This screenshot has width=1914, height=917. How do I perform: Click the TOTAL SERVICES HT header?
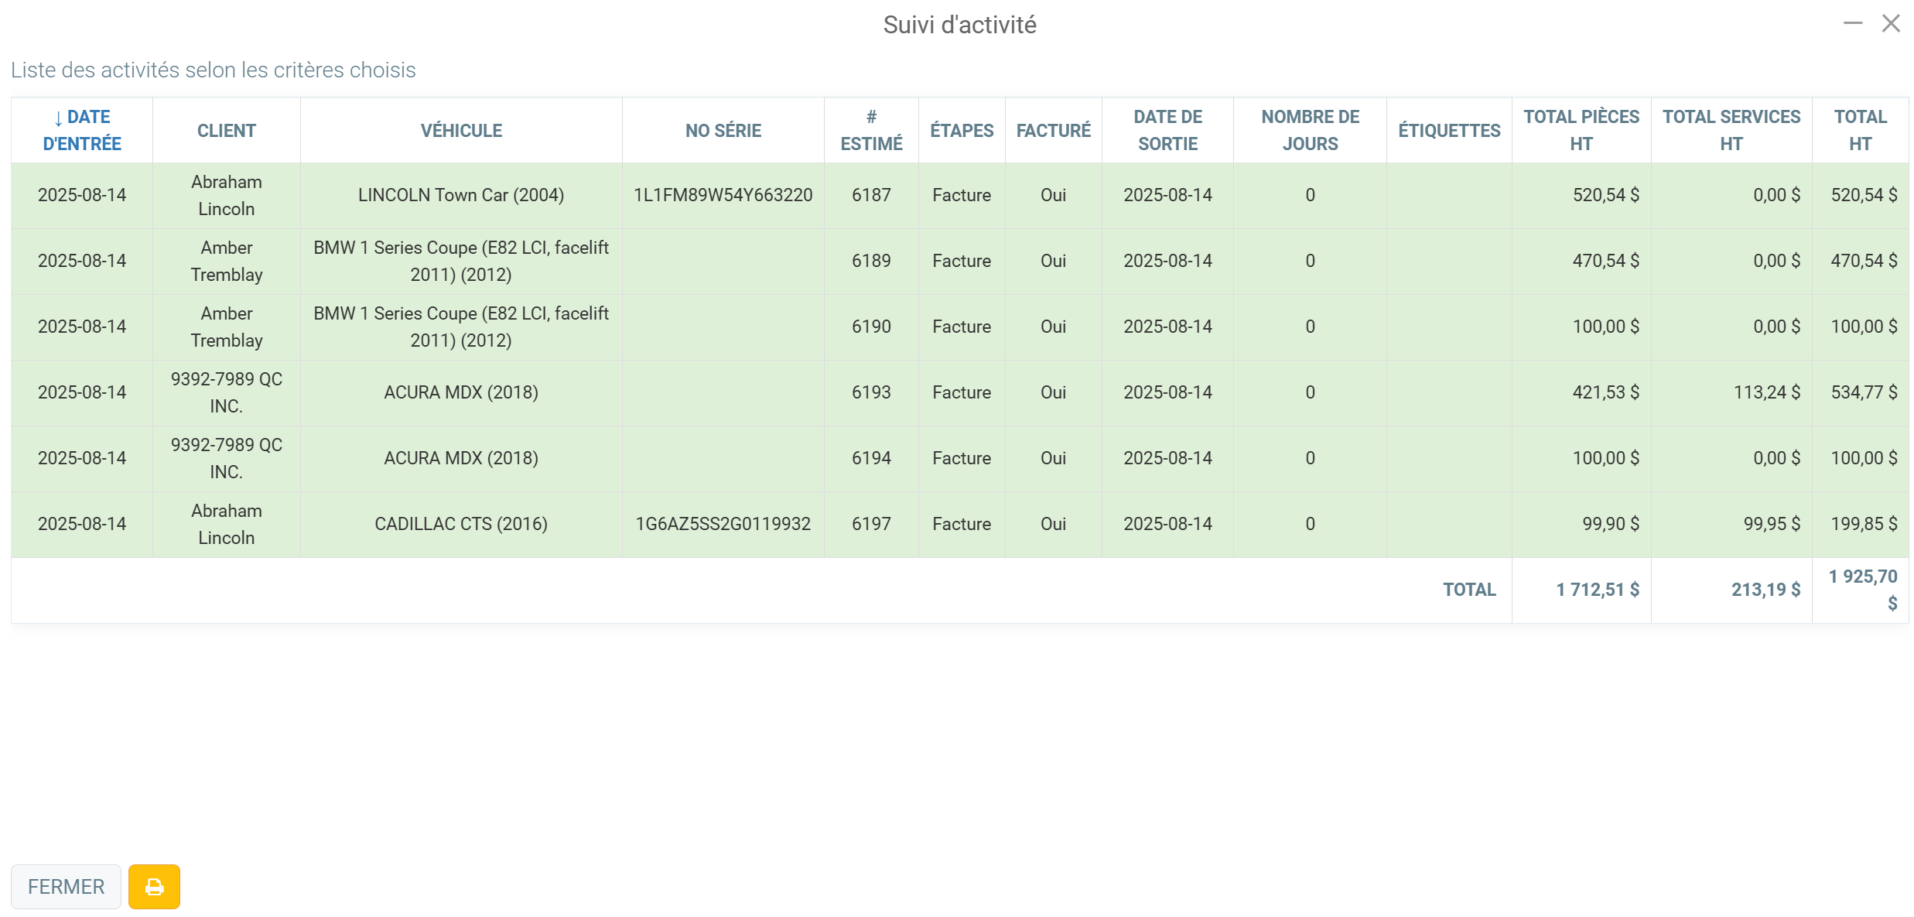point(1731,130)
